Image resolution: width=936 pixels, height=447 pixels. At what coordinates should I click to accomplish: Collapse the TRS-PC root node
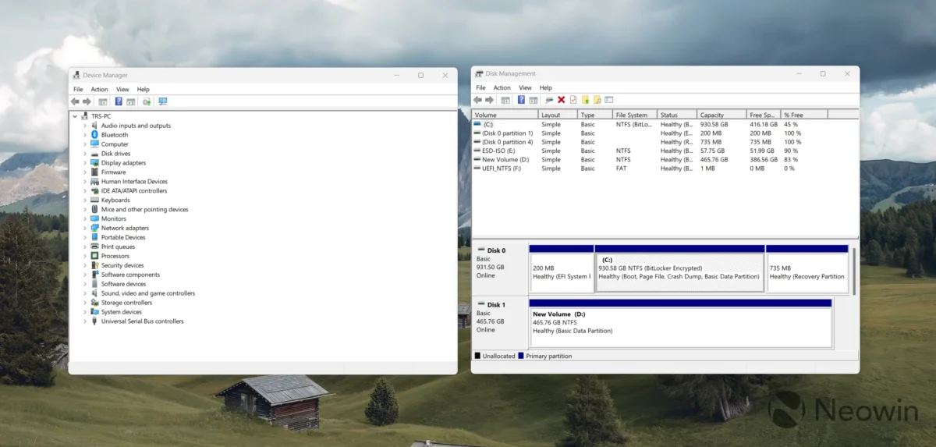coord(75,116)
